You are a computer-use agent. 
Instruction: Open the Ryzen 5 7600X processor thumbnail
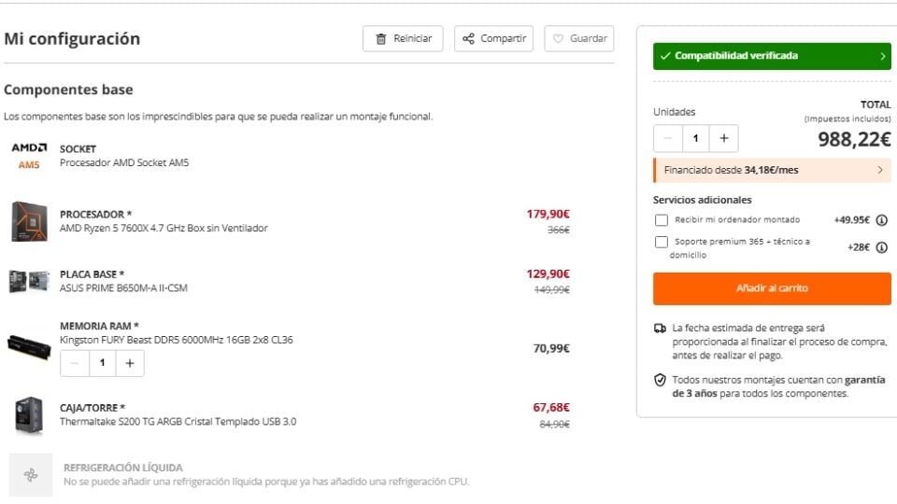tap(29, 221)
